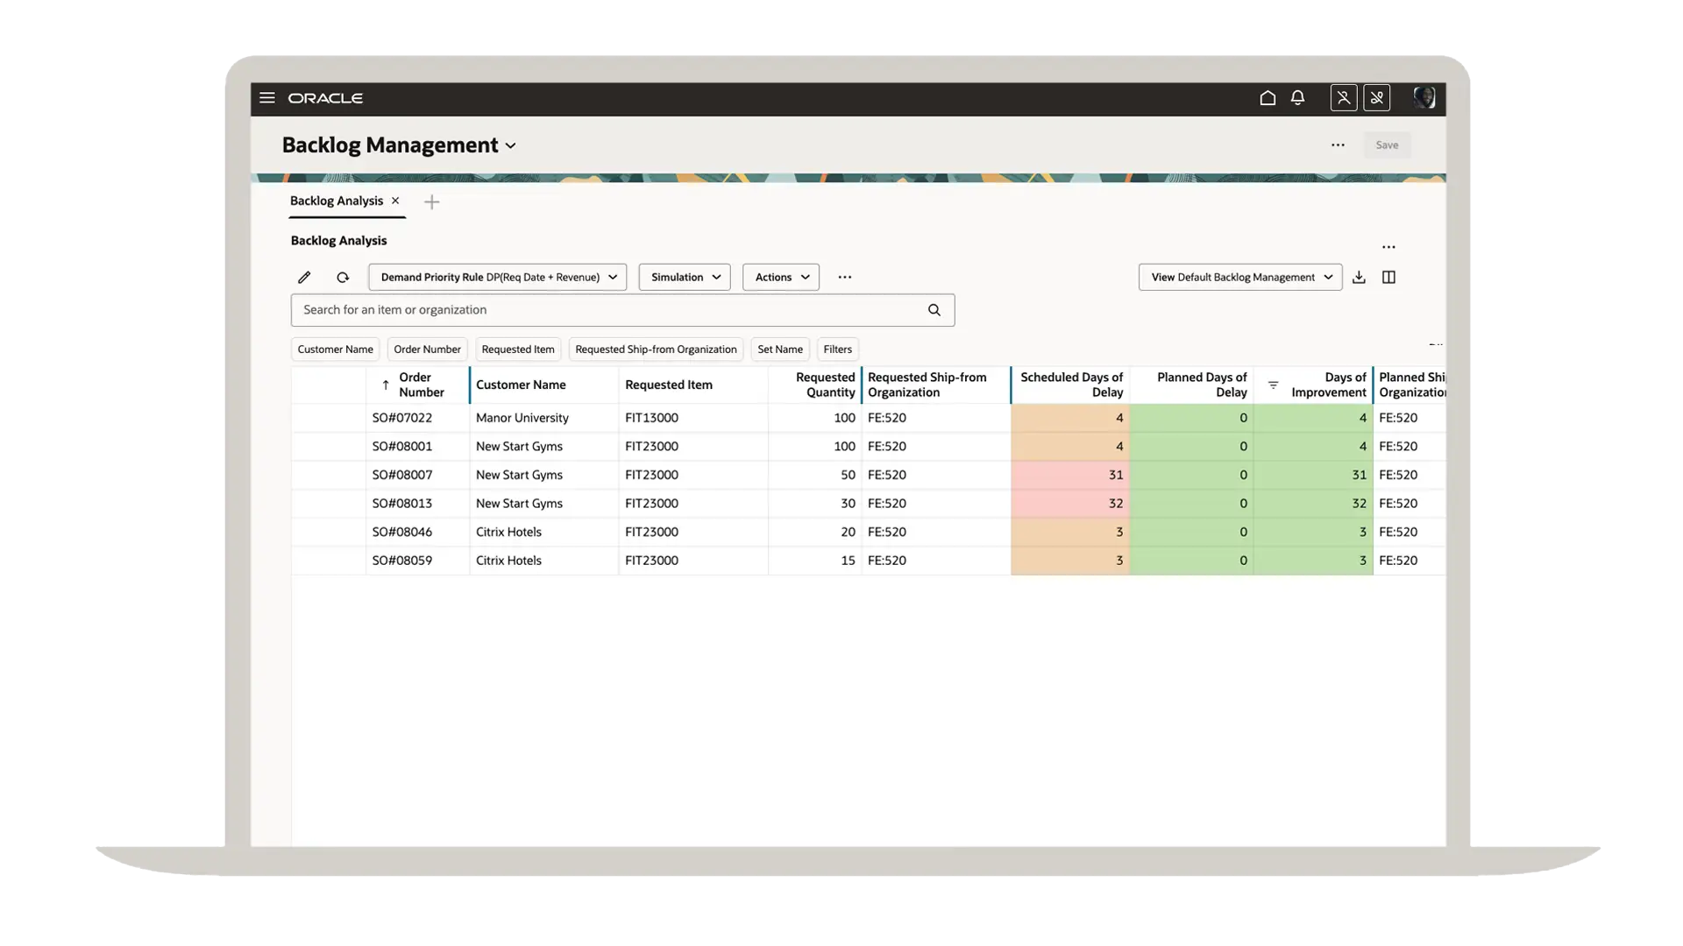Open the Actions dropdown menu
Viewport: 1683px width, 946px height.
pyautogui.click(x=780, y=278)
